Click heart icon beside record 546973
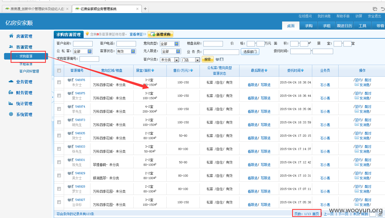This screenshot has width=385, height=218. point(69,120)
